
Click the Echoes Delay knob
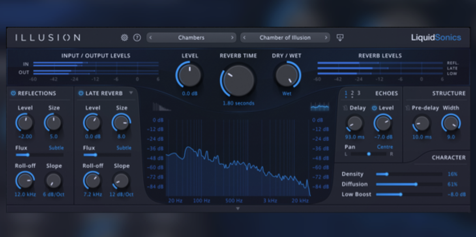pyautogui.click(x=354, y=123)
